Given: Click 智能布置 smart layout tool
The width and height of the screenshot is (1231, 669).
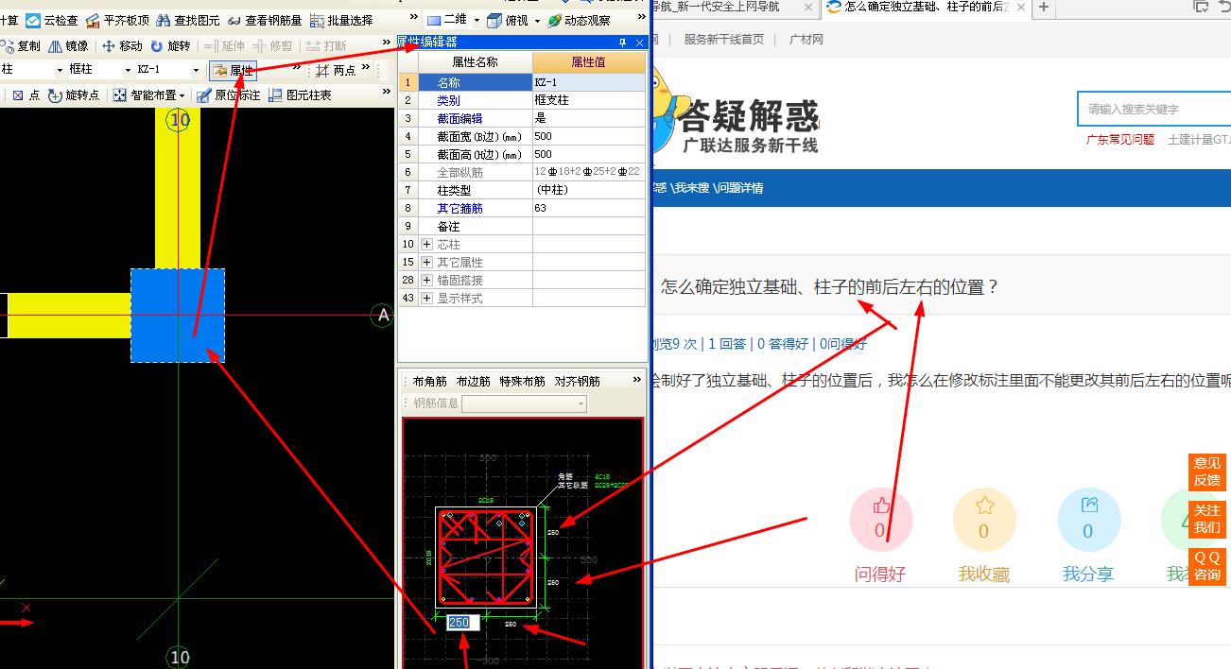Looking at the screenshot, I should (146, 95).
